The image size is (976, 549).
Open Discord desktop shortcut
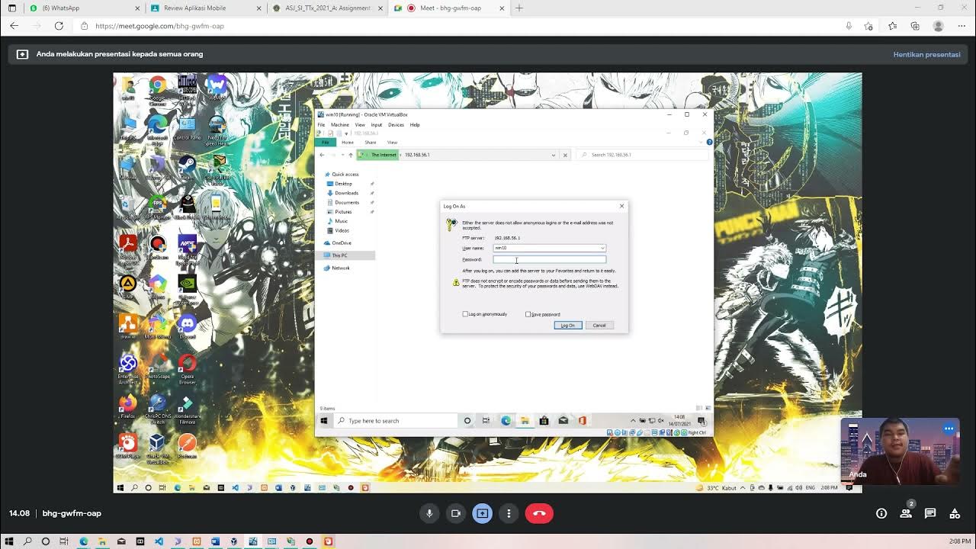pos(187,328)
